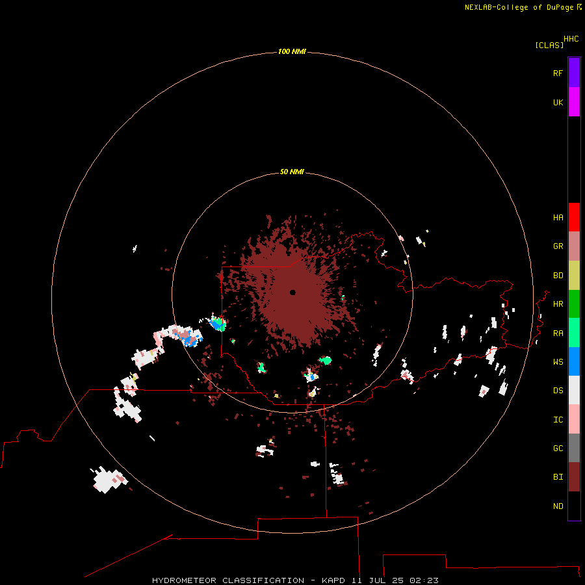Click the purple RF legend color swatch
585x585 pixels.
click(574, 73)
